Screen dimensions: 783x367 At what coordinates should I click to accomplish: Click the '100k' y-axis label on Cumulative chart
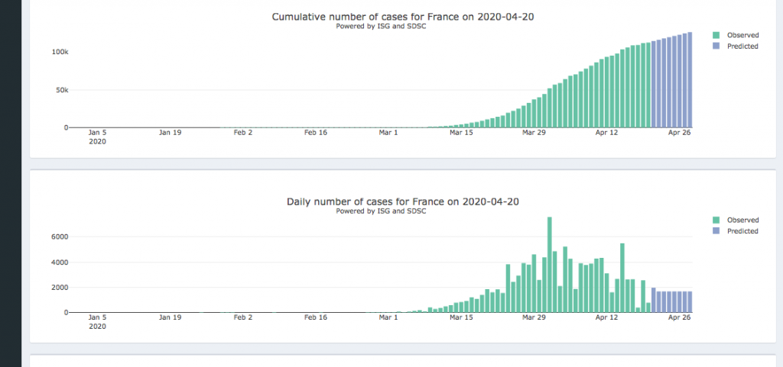pos(60,52)
